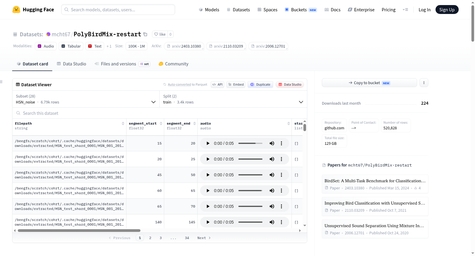
Task: Mute audio in the segment 20–25 row
Action: [272, 159]
